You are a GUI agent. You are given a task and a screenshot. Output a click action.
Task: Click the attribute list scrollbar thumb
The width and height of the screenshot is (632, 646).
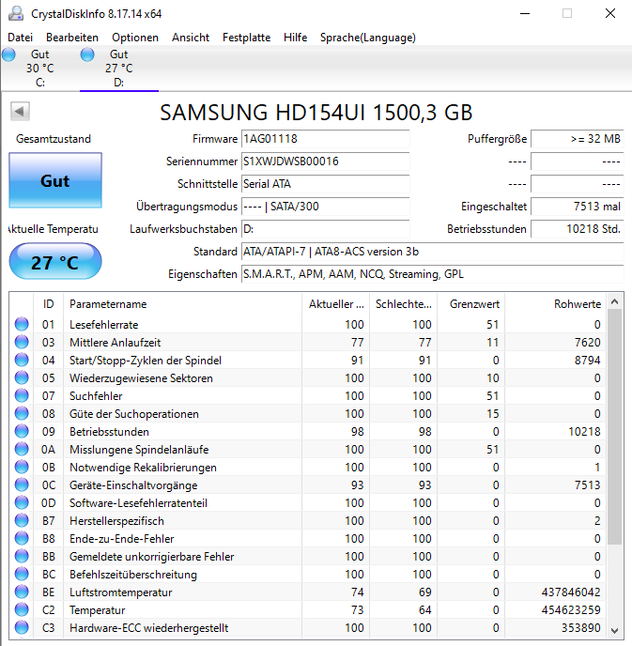pyautogui.click(x=615, y=427)
